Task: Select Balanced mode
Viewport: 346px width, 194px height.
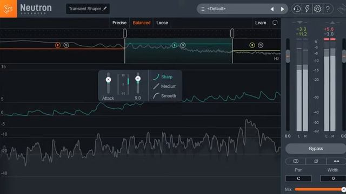Action: 142,23
